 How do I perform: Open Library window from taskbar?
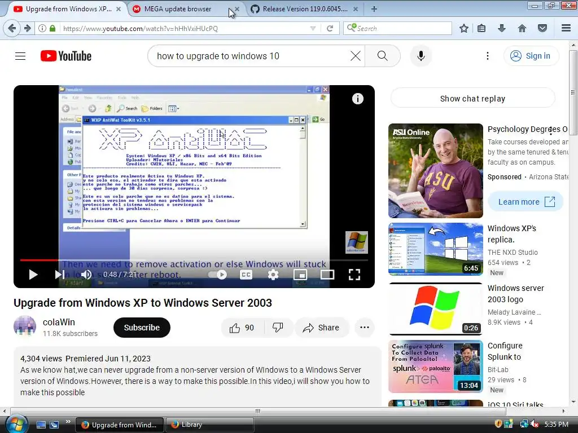click(210, 425)
